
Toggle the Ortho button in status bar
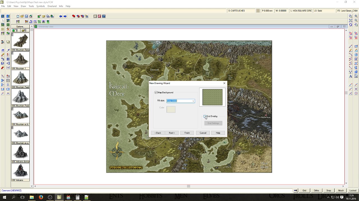(x=316, y=190)
